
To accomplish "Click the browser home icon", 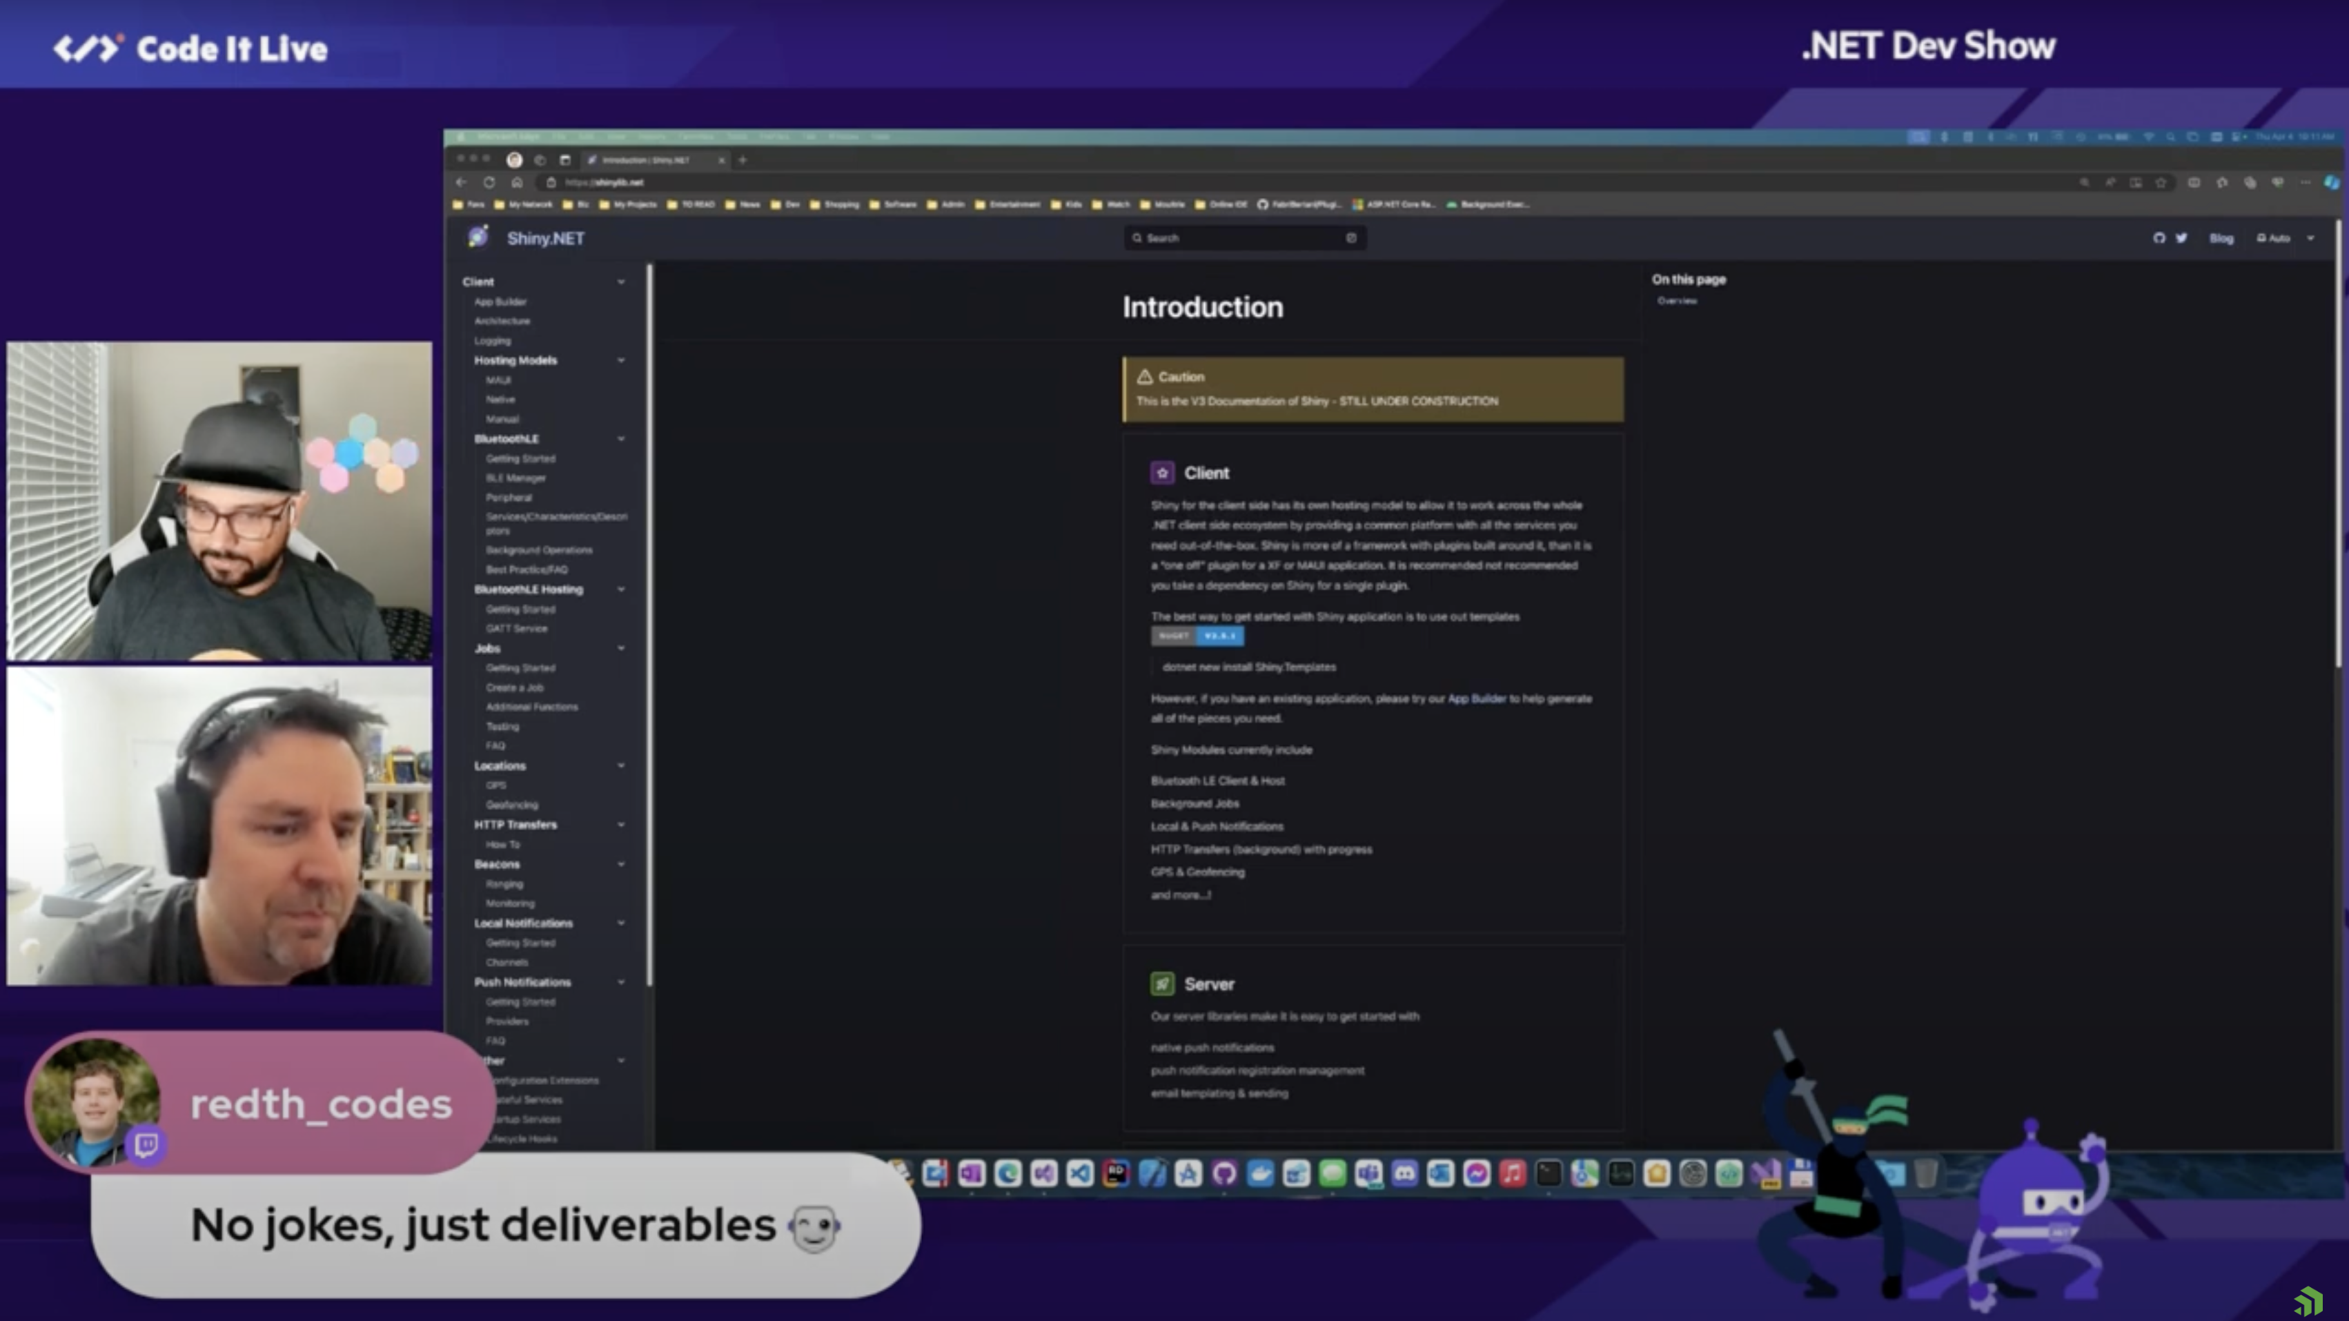I will (x=516, y=182).
